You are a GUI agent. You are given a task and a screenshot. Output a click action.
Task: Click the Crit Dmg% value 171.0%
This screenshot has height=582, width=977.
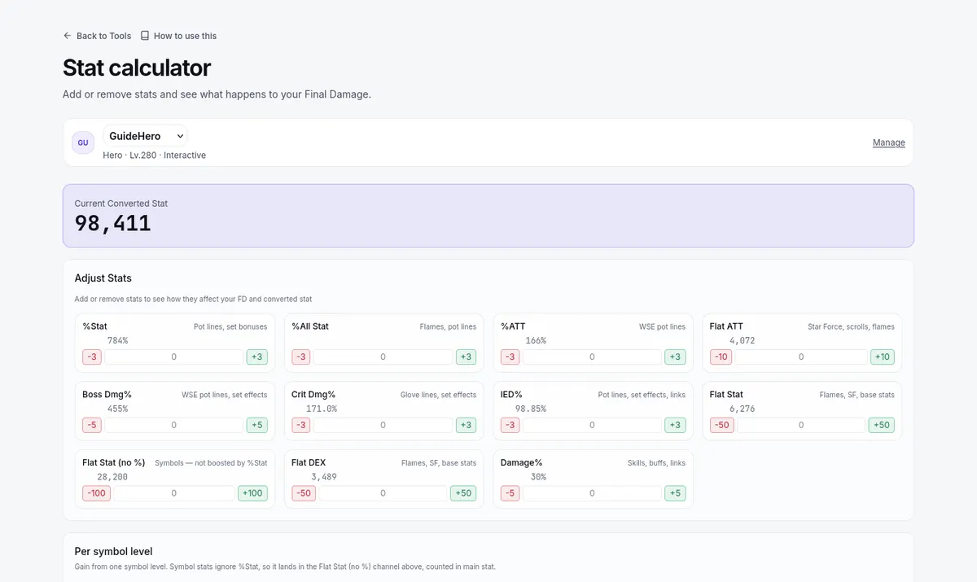(322, 409)
